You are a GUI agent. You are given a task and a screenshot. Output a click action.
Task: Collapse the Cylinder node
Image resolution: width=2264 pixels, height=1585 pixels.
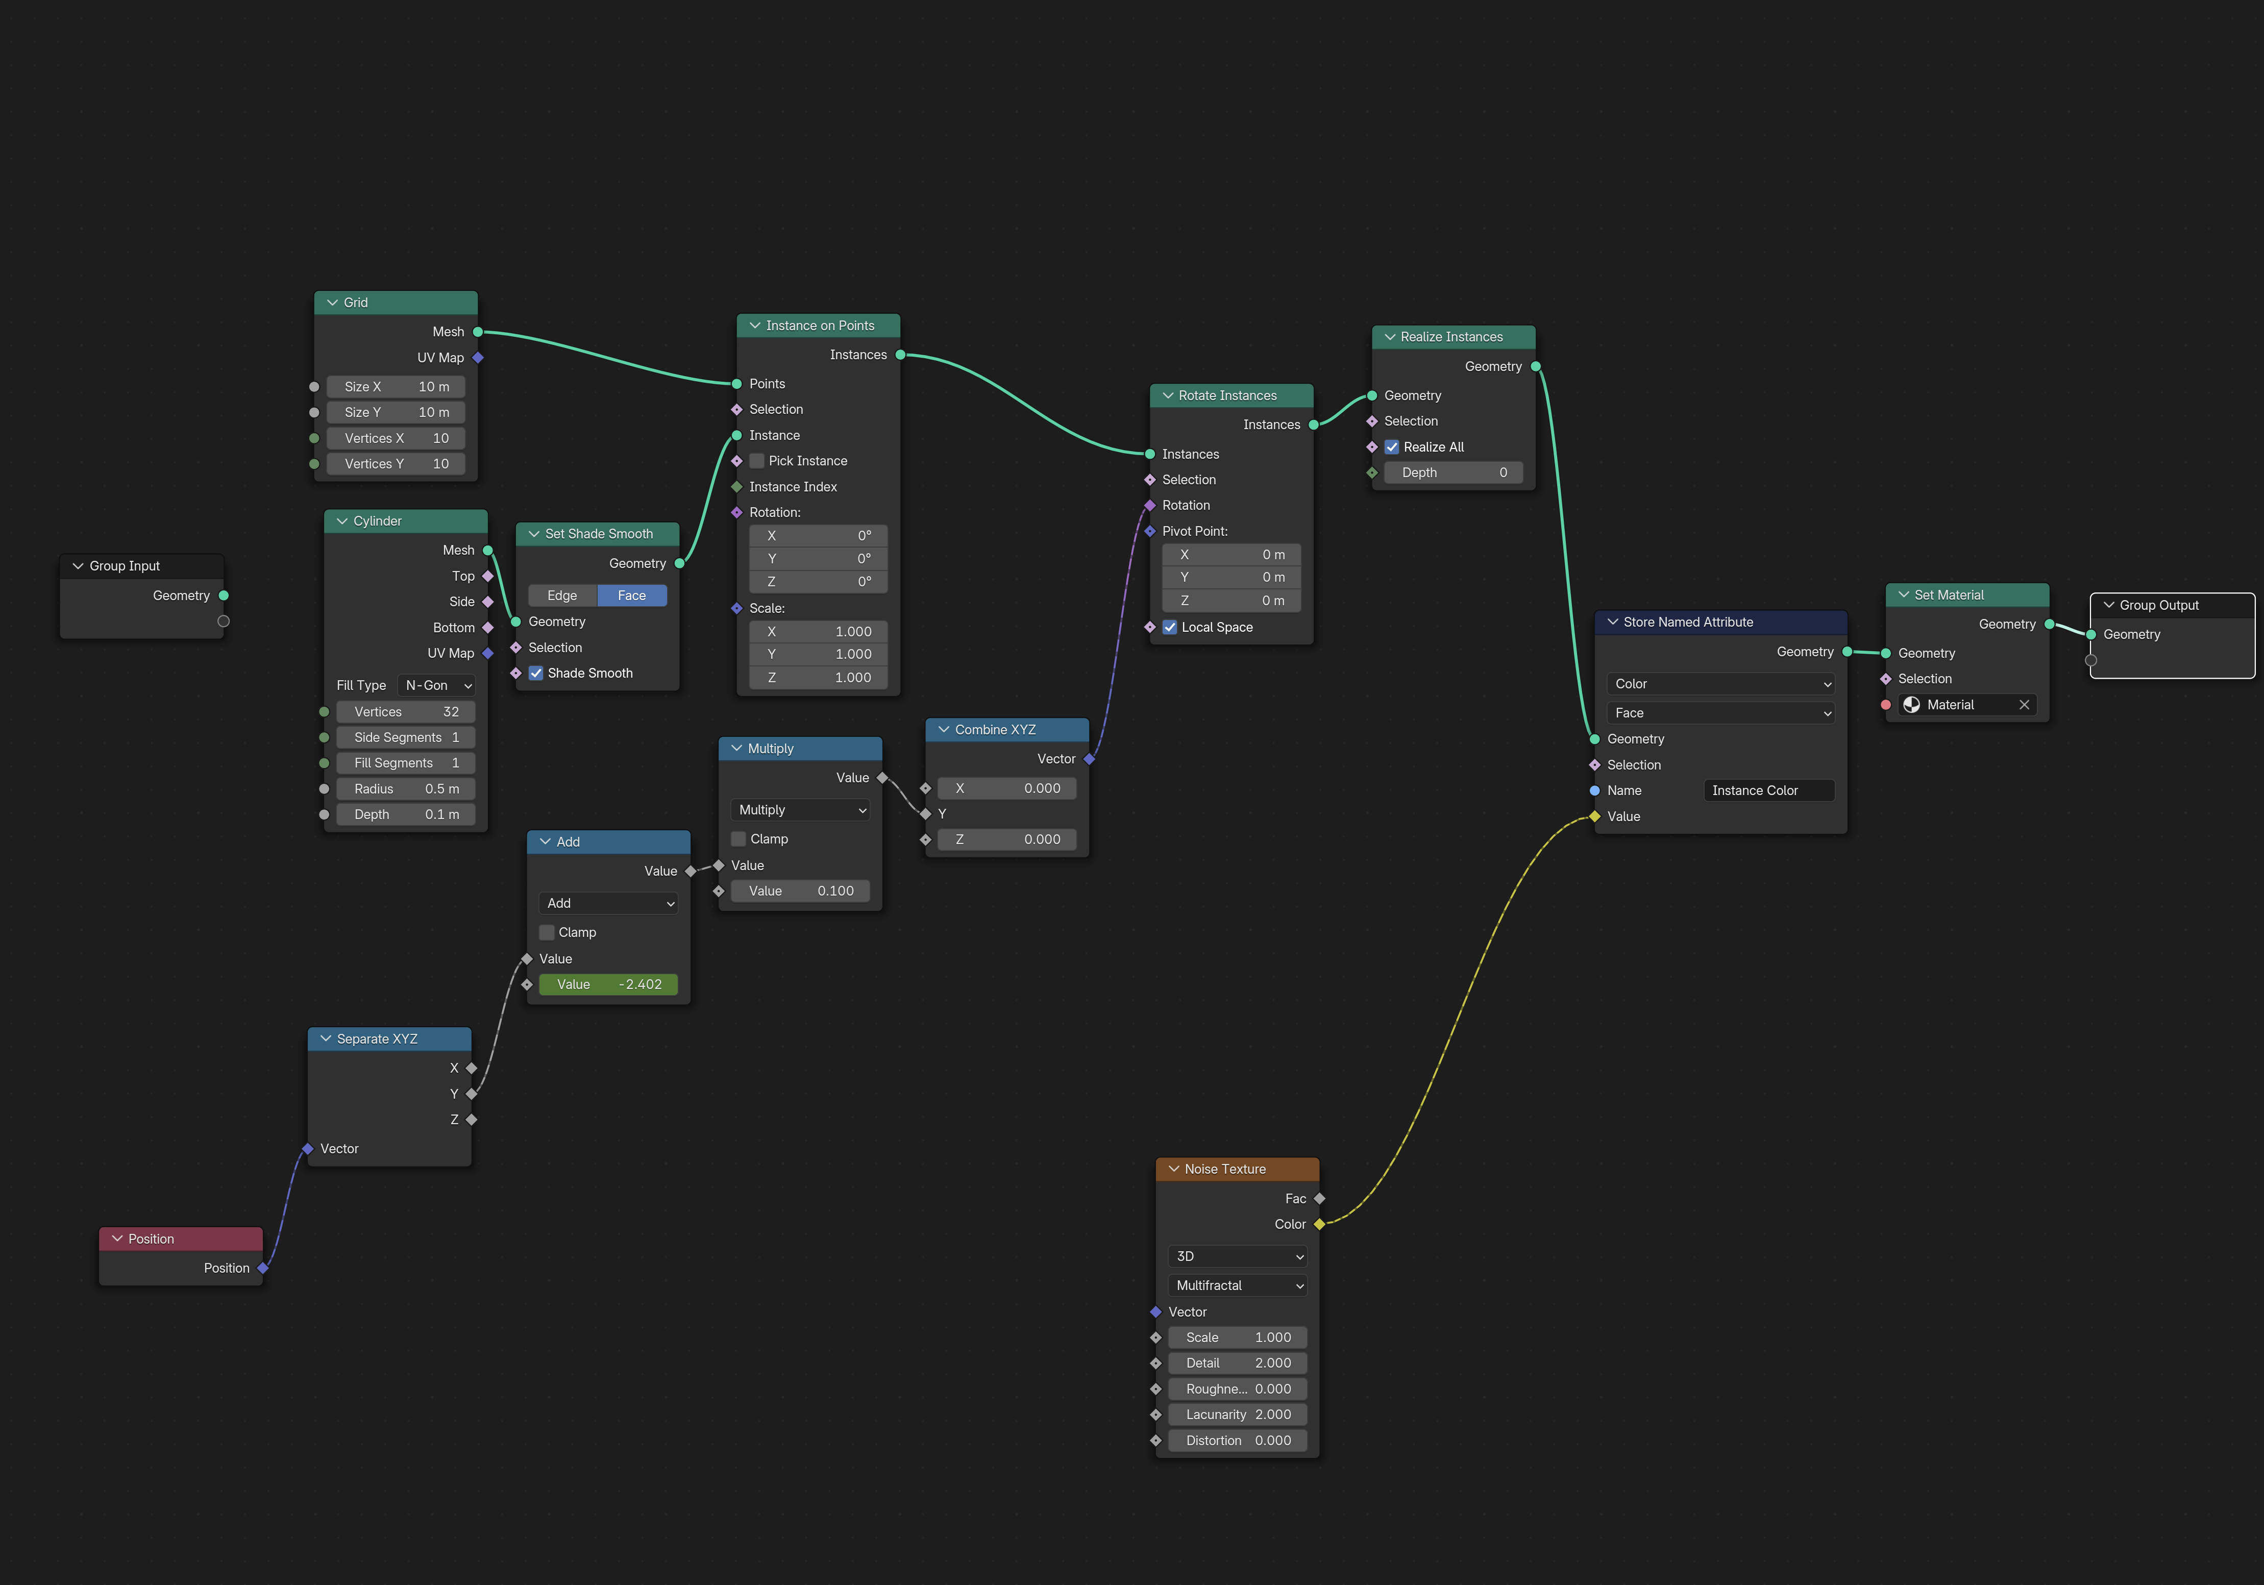[342, 521]
